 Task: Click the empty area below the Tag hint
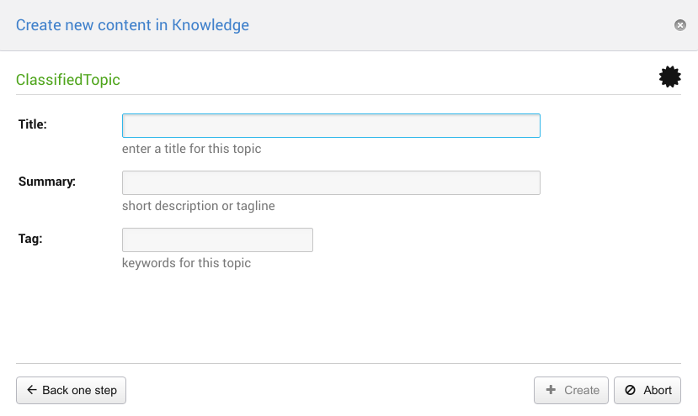(x=337, y=315)
